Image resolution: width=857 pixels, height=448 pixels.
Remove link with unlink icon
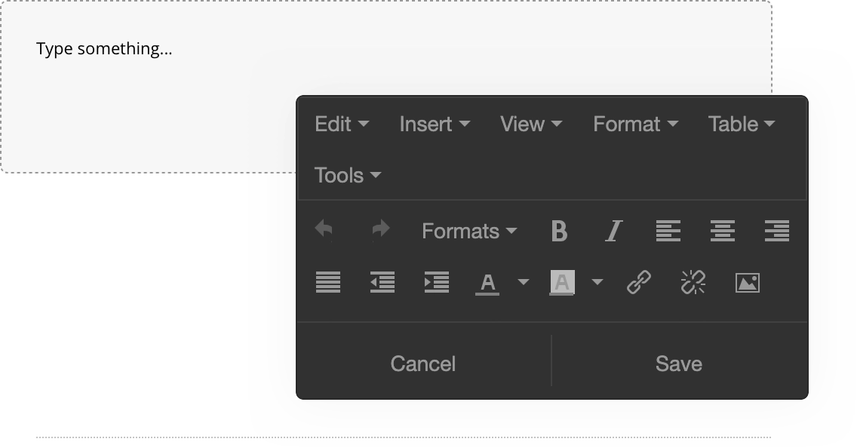(693, 283)
